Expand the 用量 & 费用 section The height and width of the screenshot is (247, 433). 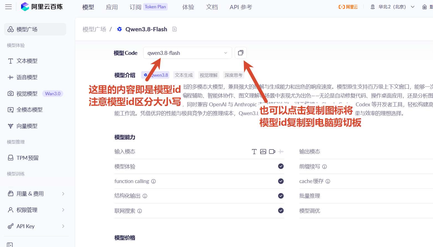(36, 194)
